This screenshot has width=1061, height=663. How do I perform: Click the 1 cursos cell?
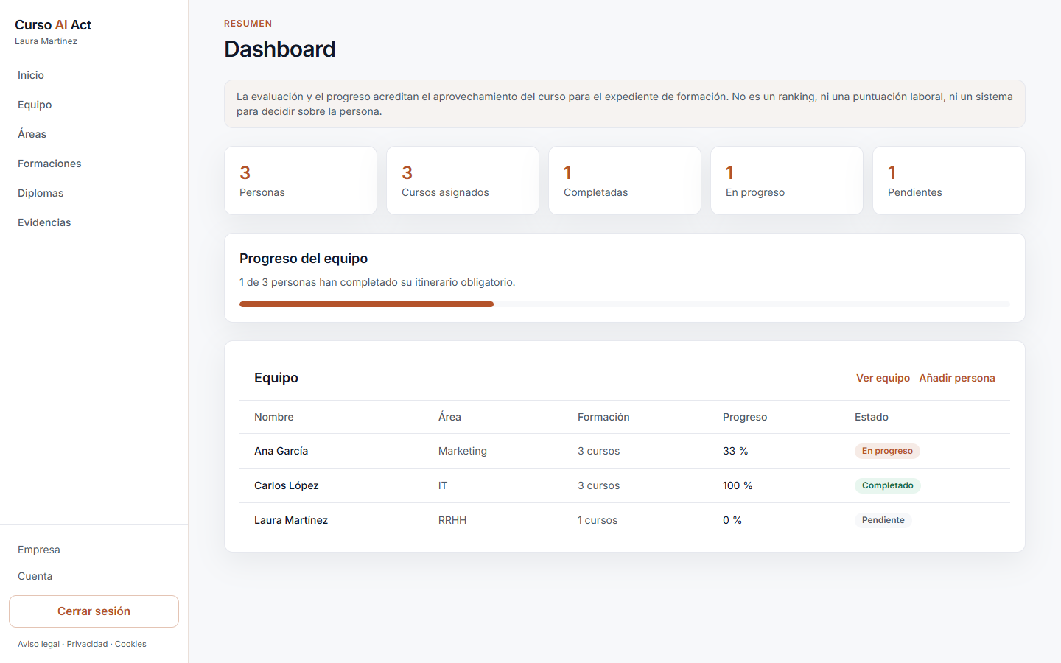point(598,520)
